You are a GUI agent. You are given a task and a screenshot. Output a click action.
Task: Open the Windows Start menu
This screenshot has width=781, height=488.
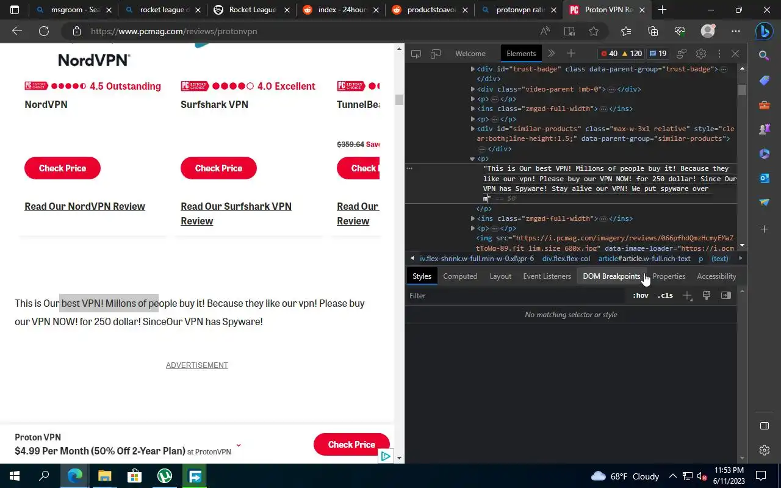[x=15, y=476]
